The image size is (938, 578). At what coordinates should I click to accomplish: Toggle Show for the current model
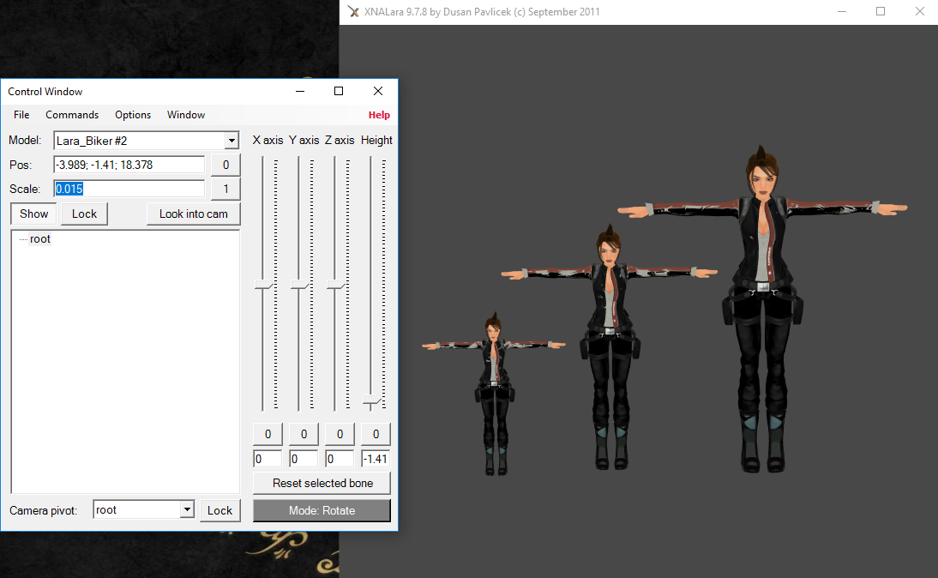[x=33, y=214]
